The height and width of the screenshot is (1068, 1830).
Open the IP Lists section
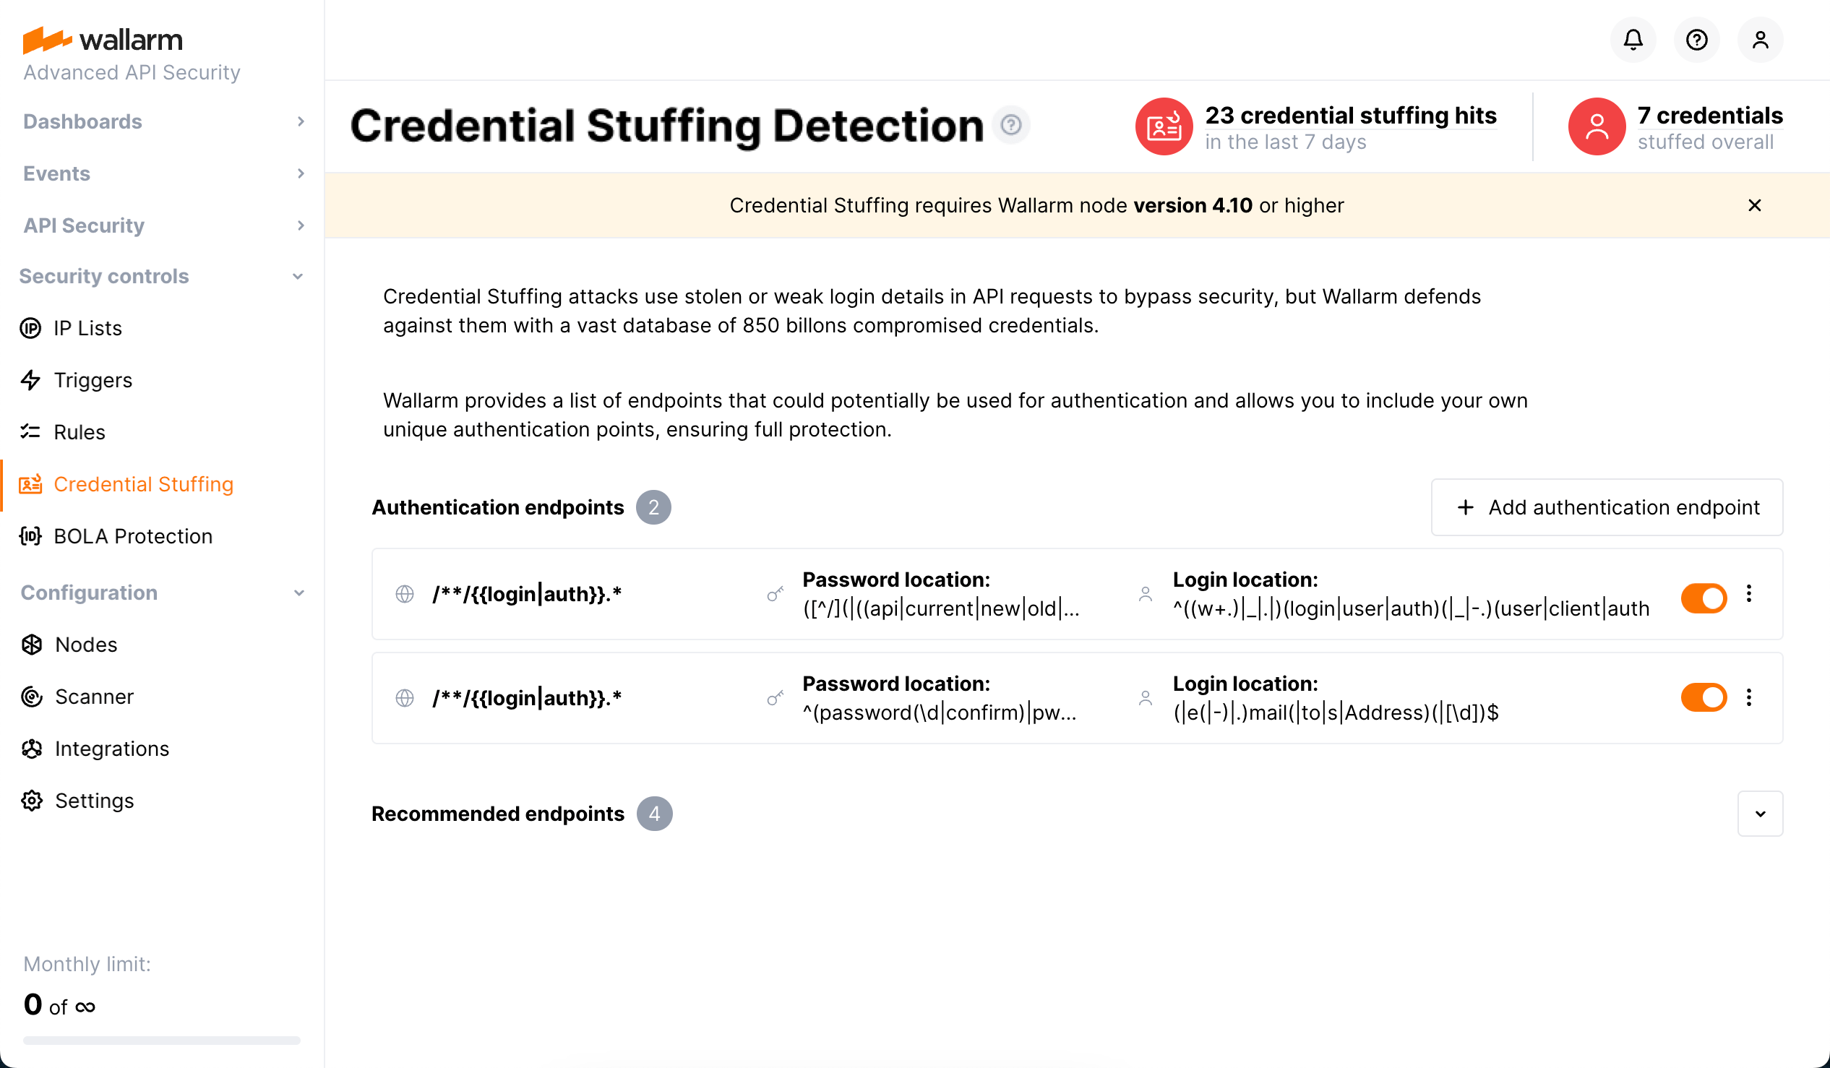tap(87, 327)
